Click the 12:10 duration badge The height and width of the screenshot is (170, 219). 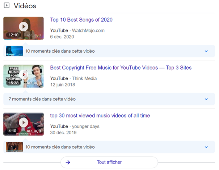13,35
